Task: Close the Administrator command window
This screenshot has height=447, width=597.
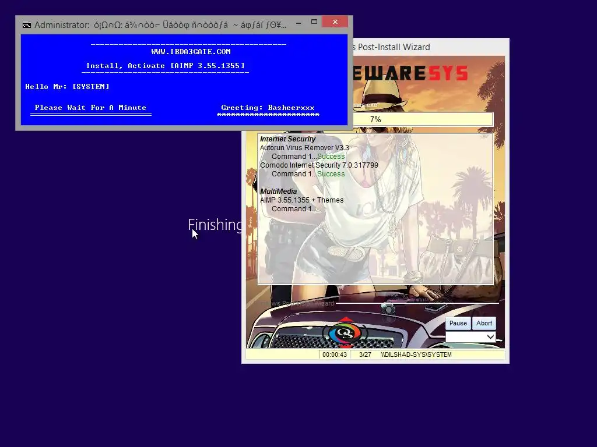Action: click(x=335, y=22)
